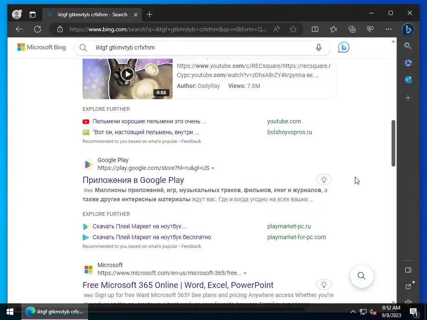Open bolshoyvopros.ru link

(x=289, y=132)
